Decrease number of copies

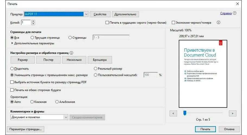[x=33, y=24]
